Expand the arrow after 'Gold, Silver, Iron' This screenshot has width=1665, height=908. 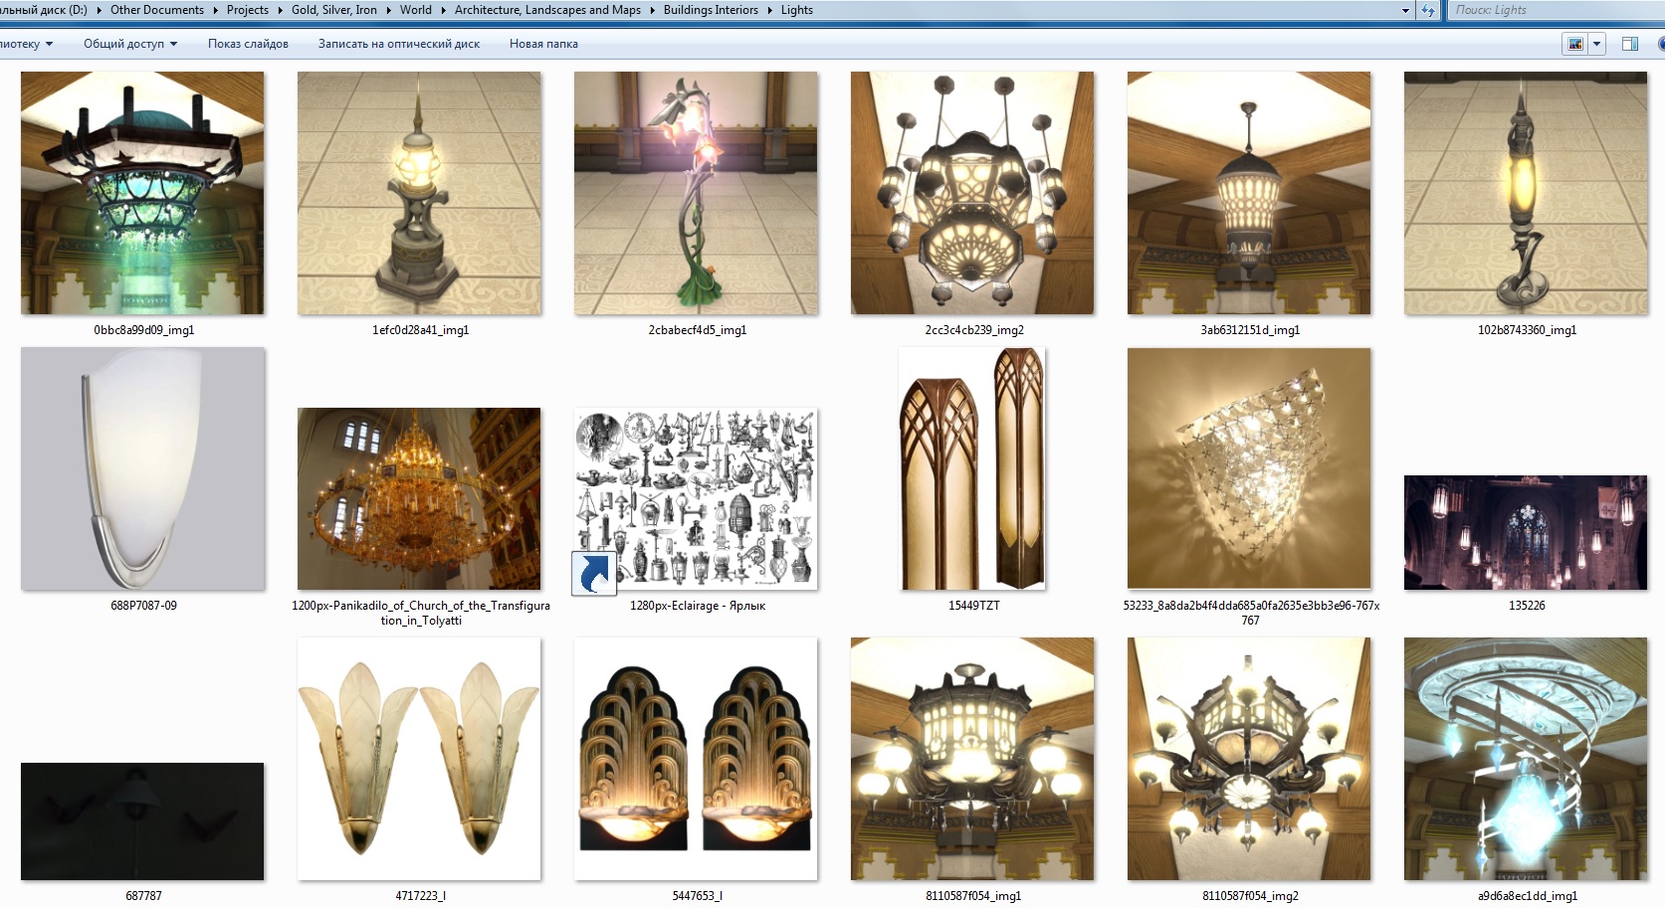[389, 10]
